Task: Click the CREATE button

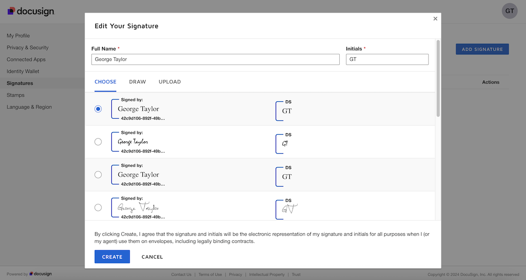Action: [112, 257]
